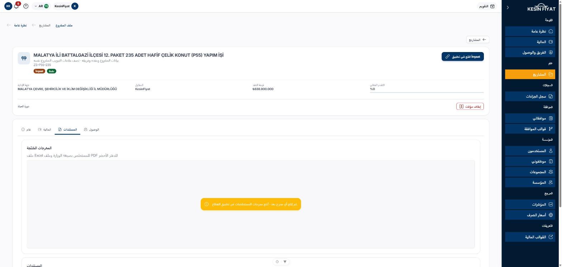Open the notifications bell with badge 6

tap(16, 6)
